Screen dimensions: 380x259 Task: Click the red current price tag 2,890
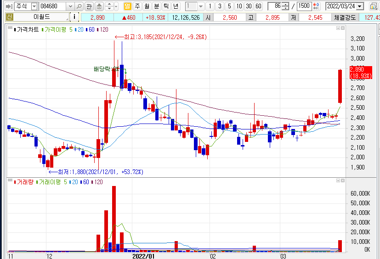[x=361, y=73]
